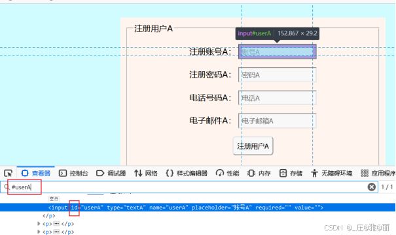Switch to the 性能 performance tab

pos(227,173)
